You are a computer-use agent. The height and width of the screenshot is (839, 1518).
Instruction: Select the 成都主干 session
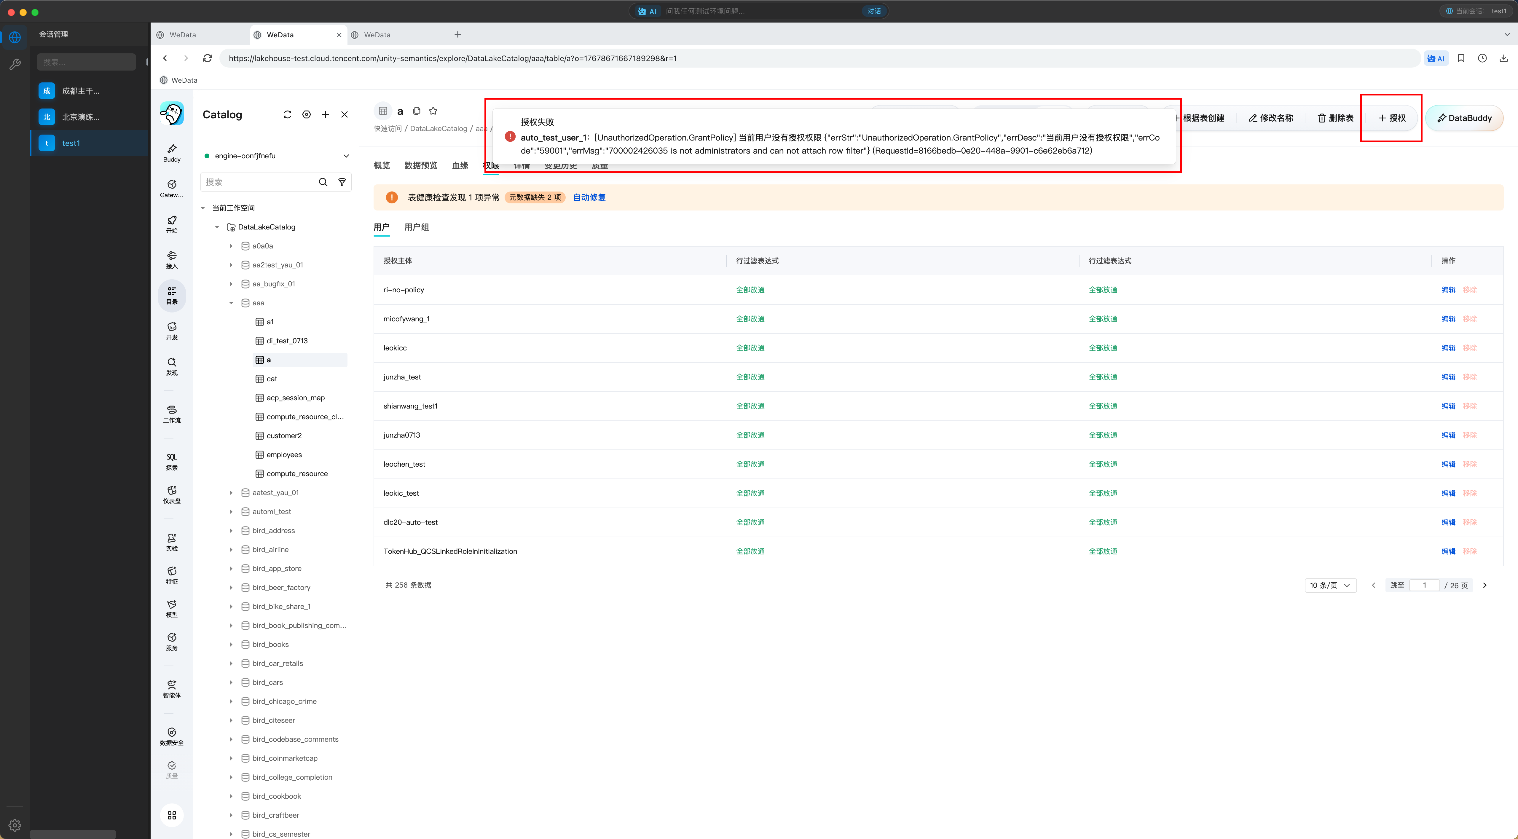[x=90, y=91]
